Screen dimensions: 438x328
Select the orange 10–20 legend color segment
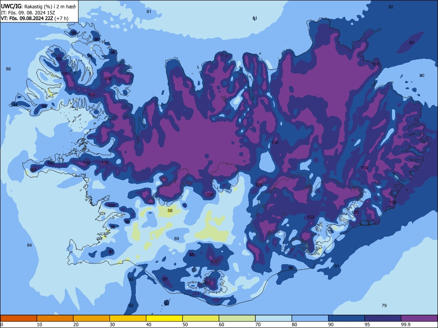click(55, 318)
